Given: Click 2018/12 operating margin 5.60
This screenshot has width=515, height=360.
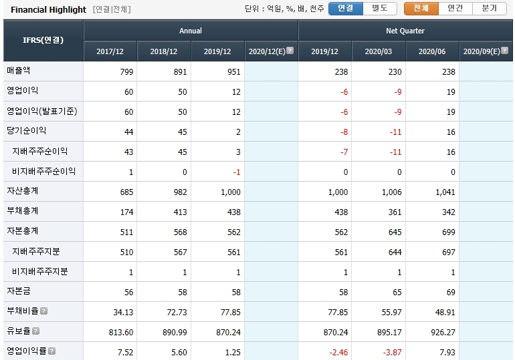Looking at the screenshot, I should (179, 352).
